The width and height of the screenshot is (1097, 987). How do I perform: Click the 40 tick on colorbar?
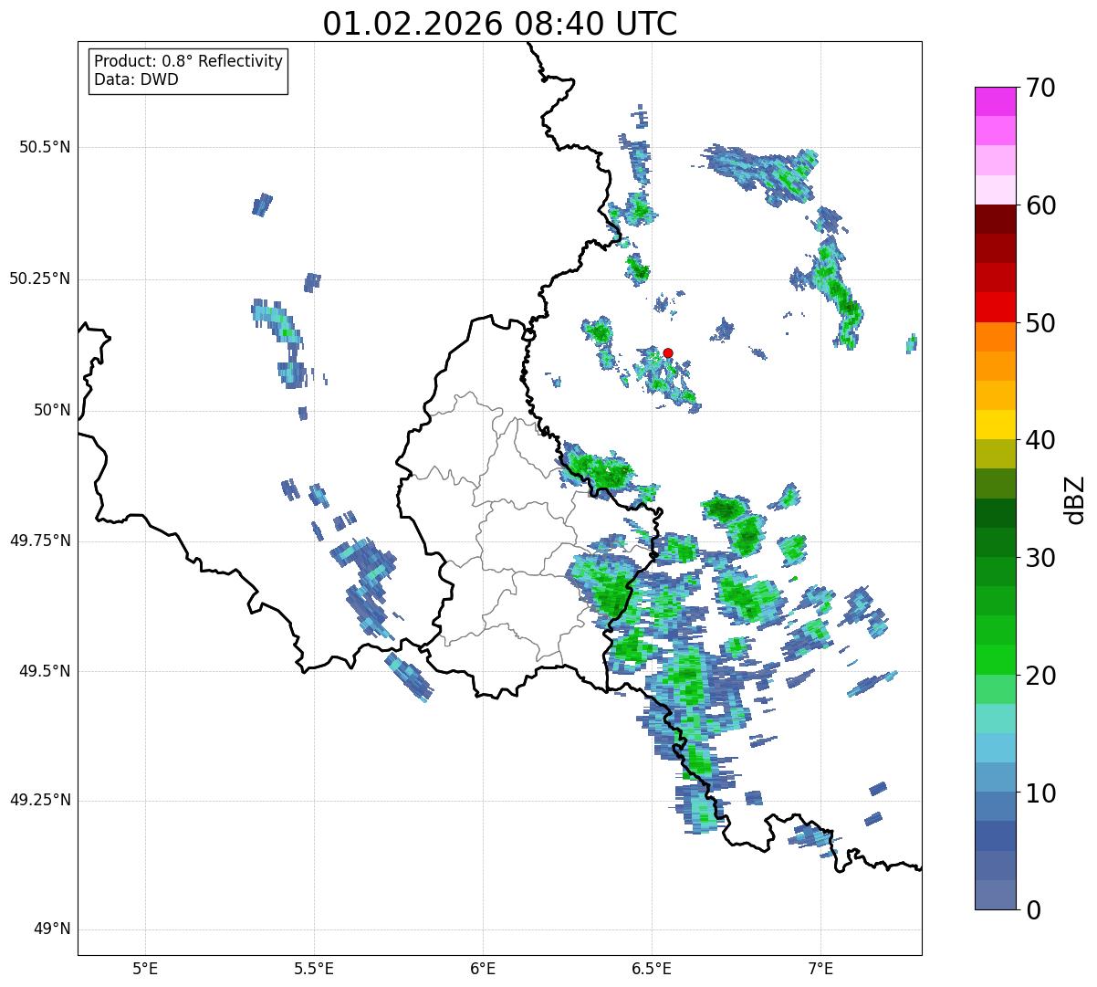coord(1040,440)
